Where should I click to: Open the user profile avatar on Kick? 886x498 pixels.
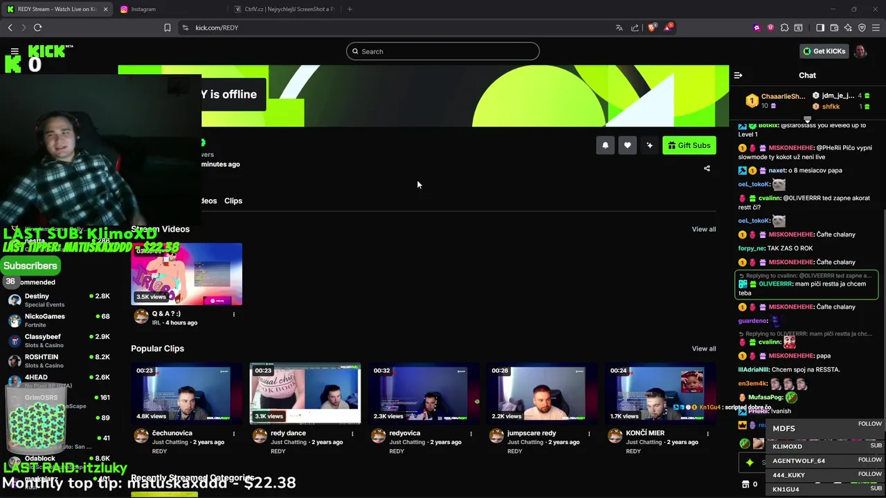[x=860, y=51]
